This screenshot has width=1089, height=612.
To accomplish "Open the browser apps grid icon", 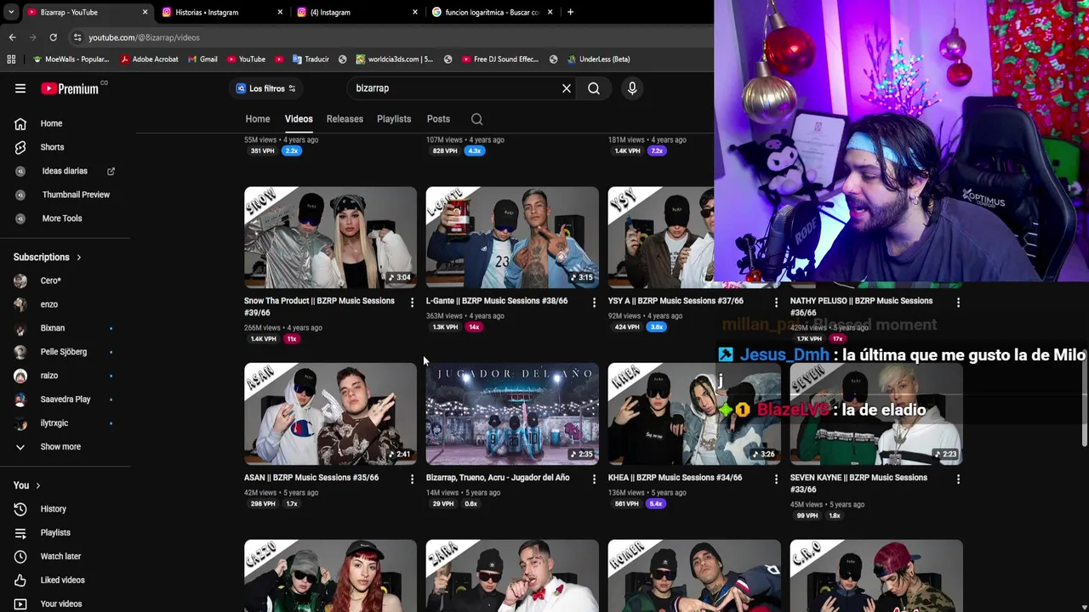I will pyautogui.click(x=11, y=59).
